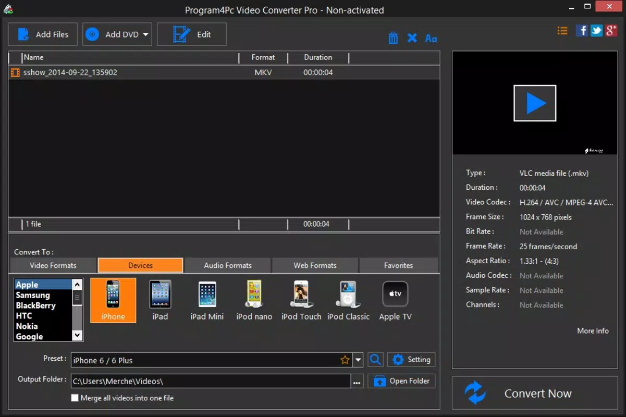Image resolution: width=626 pixels, height=417 pixels.
Task: Select HTC in the brand list
Action: pyautogui.click(x=43, y=316)
